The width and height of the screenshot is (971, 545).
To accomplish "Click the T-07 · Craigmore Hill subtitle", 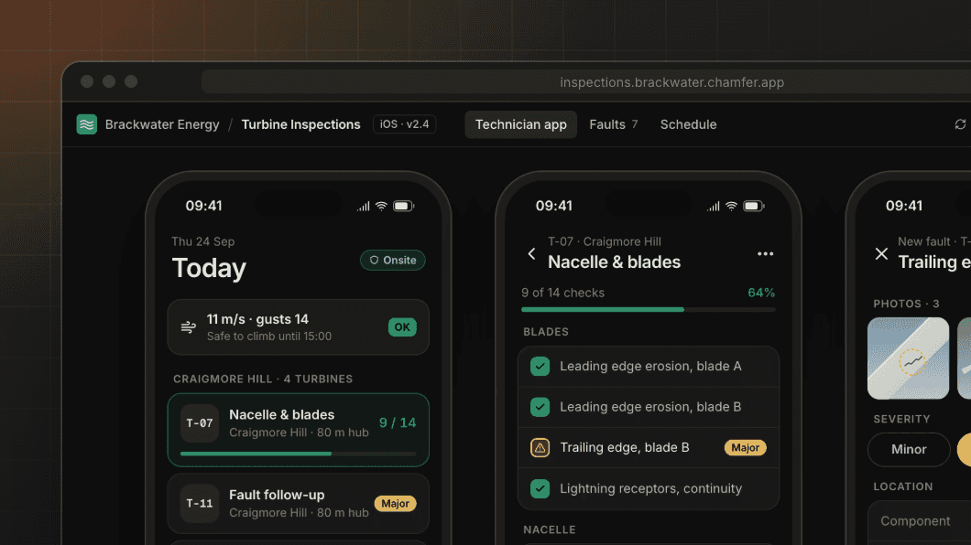I will coord(605,241).
